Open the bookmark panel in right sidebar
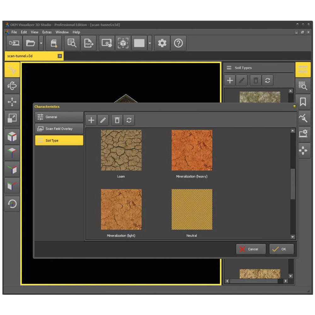This screenshot has width=315, height=315. (303, 102)
